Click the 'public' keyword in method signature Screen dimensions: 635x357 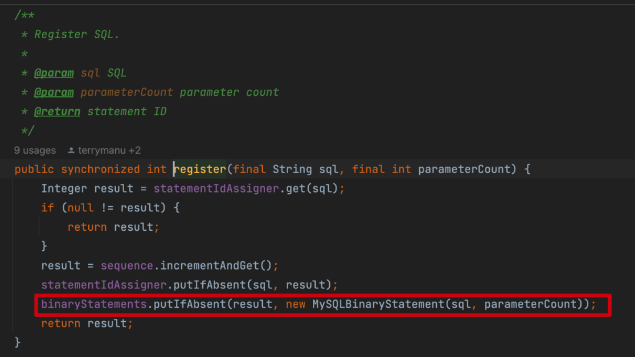click(x=34, y=169)
